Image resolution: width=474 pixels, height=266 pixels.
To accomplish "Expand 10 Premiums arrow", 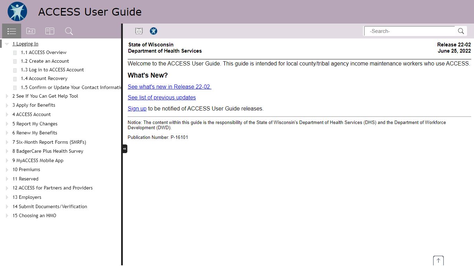I will (x=7, y=170).
